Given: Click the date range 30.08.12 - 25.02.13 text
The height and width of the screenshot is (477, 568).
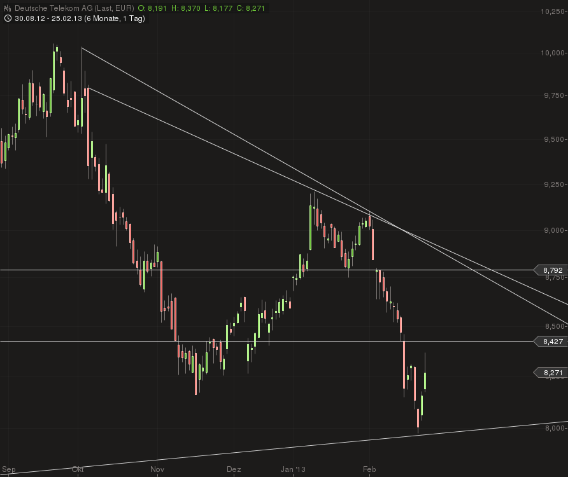Looking at the screenshot, I should coord(49,20).
